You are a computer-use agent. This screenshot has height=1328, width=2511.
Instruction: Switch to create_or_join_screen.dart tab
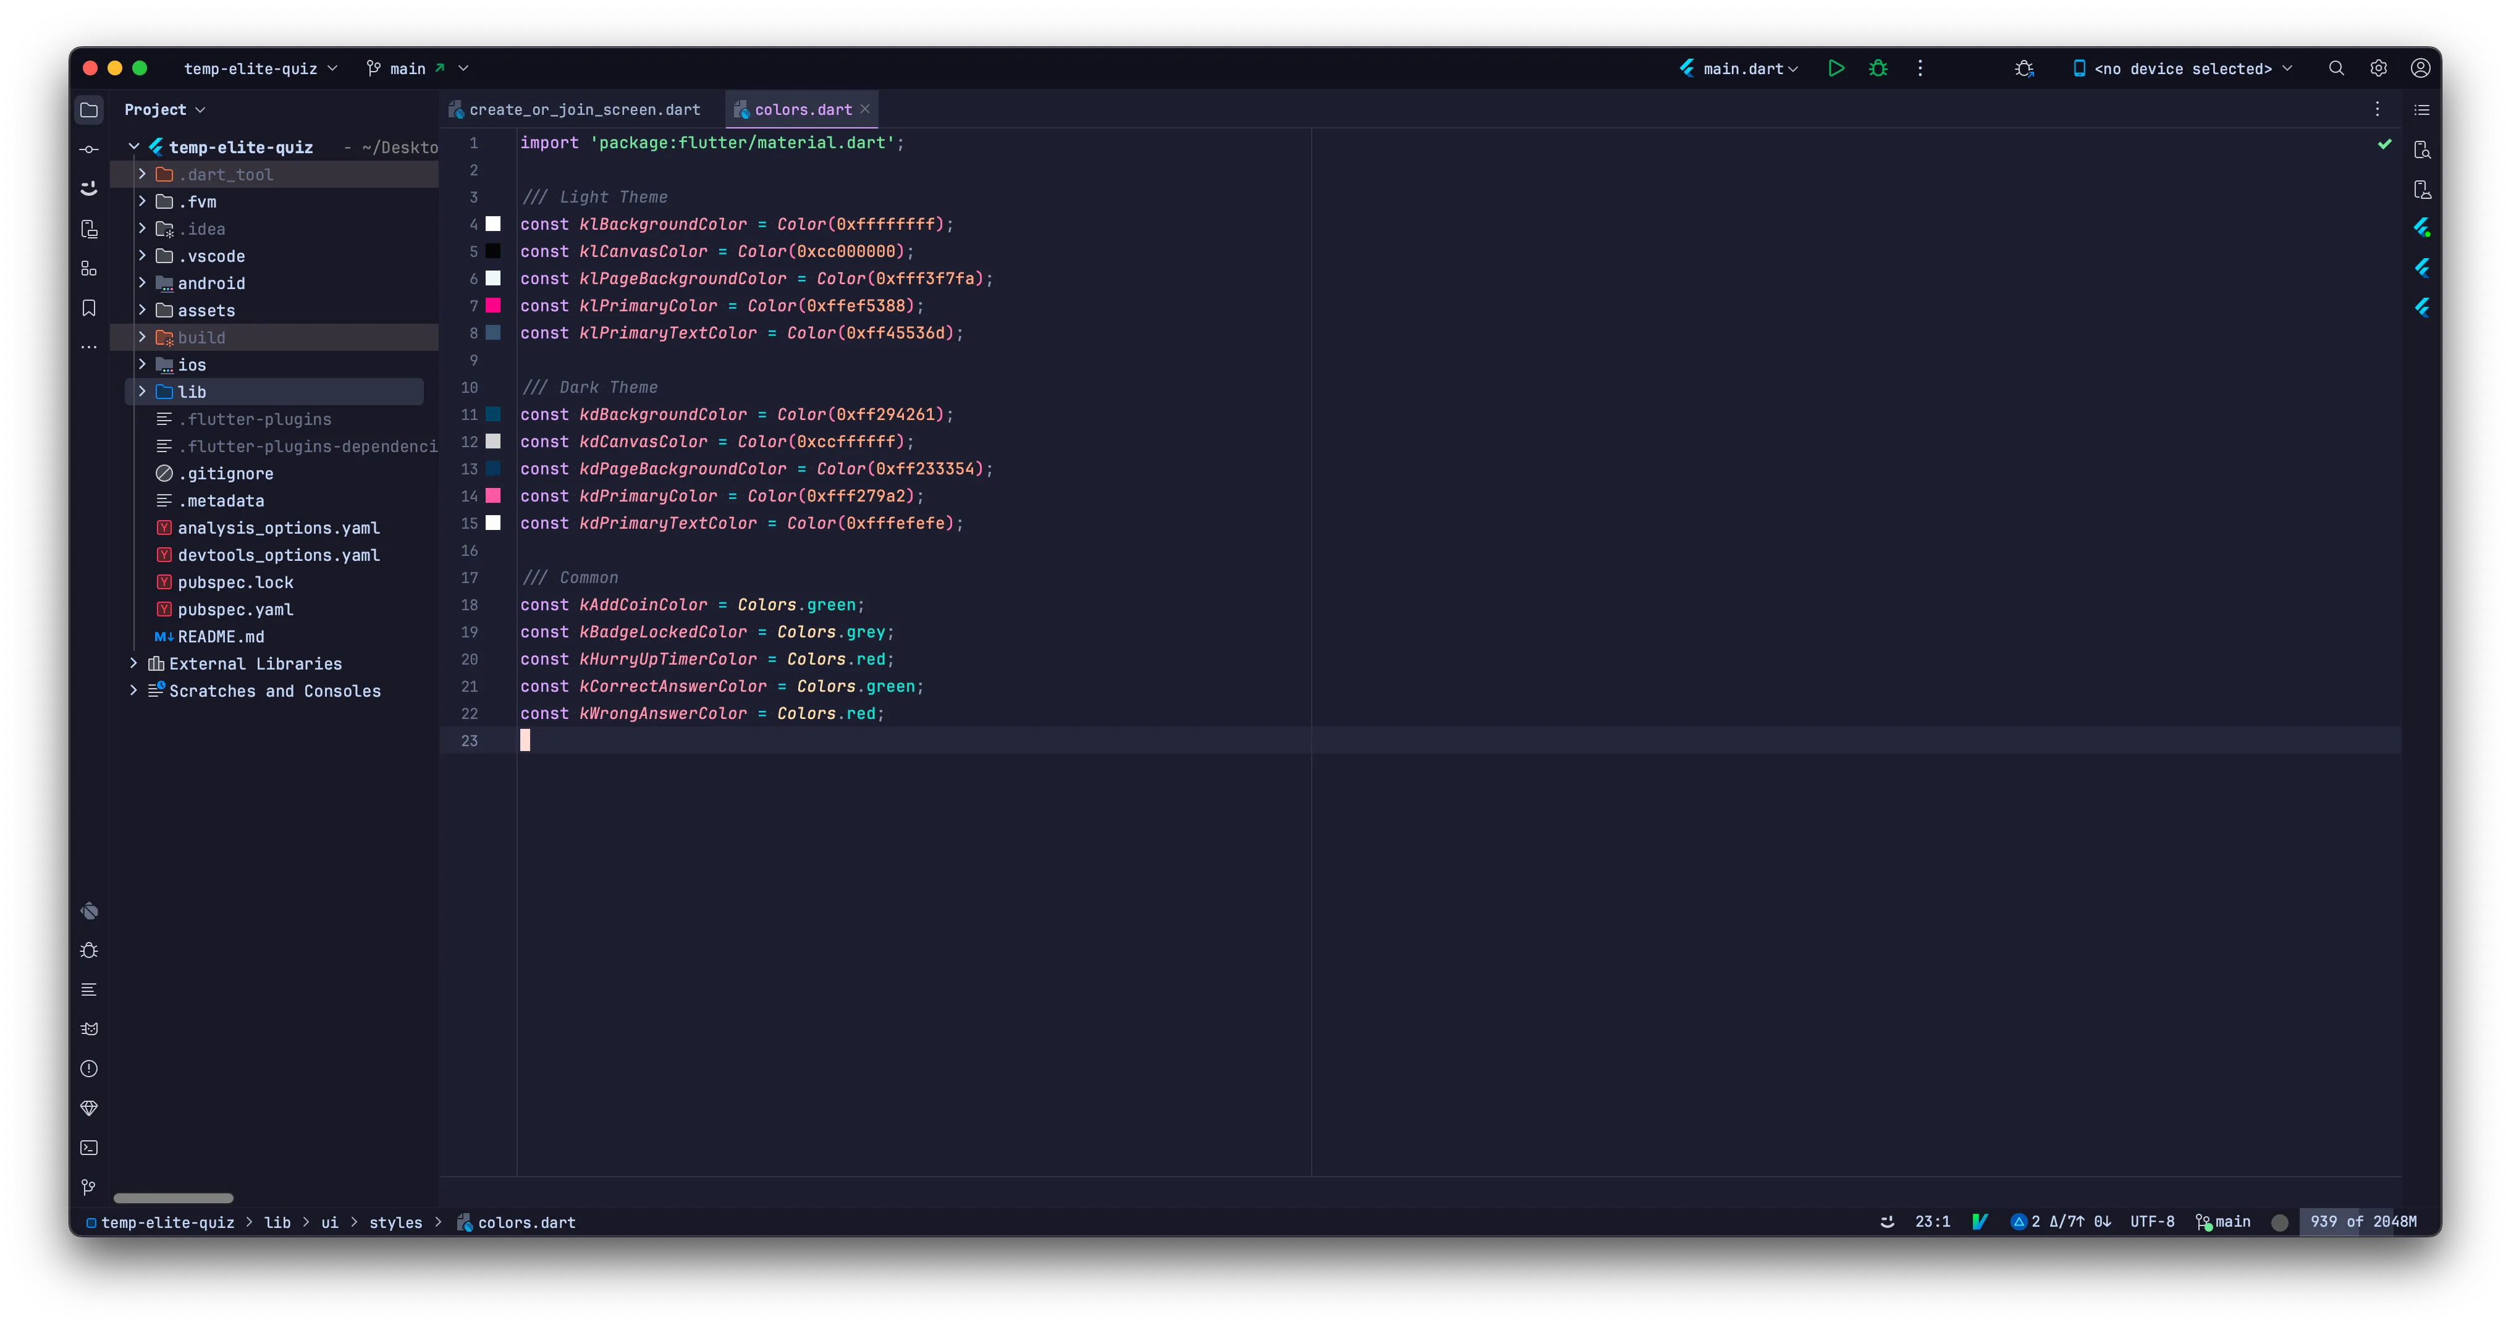[x=584, y=109]
